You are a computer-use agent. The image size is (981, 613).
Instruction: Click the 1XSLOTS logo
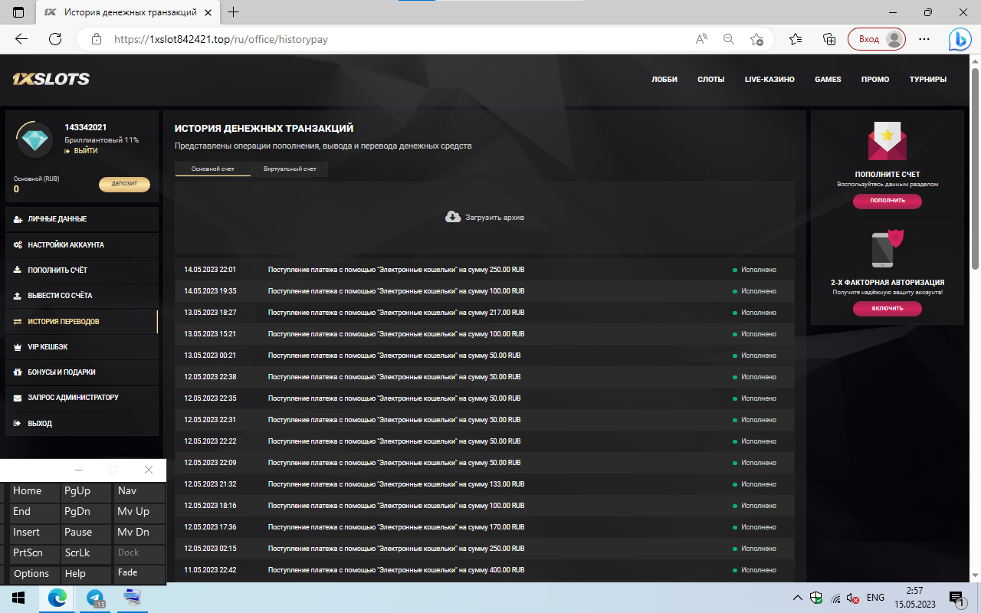(x=51, y=79)
